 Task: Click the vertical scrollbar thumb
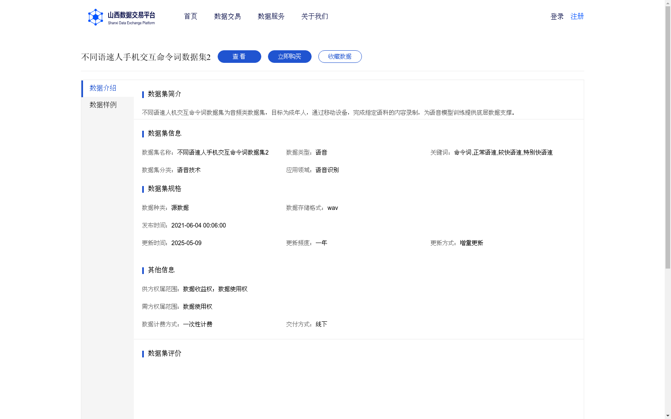(668, 137)
